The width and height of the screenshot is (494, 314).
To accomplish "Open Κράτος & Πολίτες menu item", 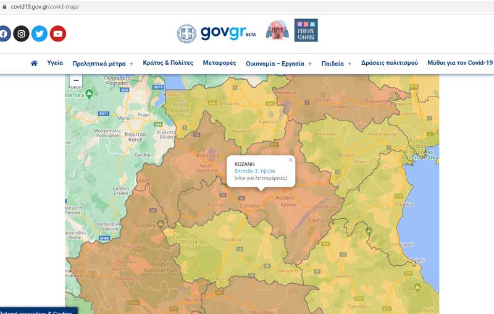I will click(x=168, y=62).
